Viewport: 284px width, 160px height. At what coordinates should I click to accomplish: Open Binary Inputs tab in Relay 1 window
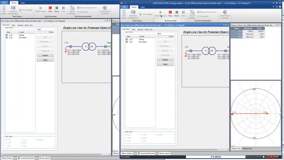(165, 153)
